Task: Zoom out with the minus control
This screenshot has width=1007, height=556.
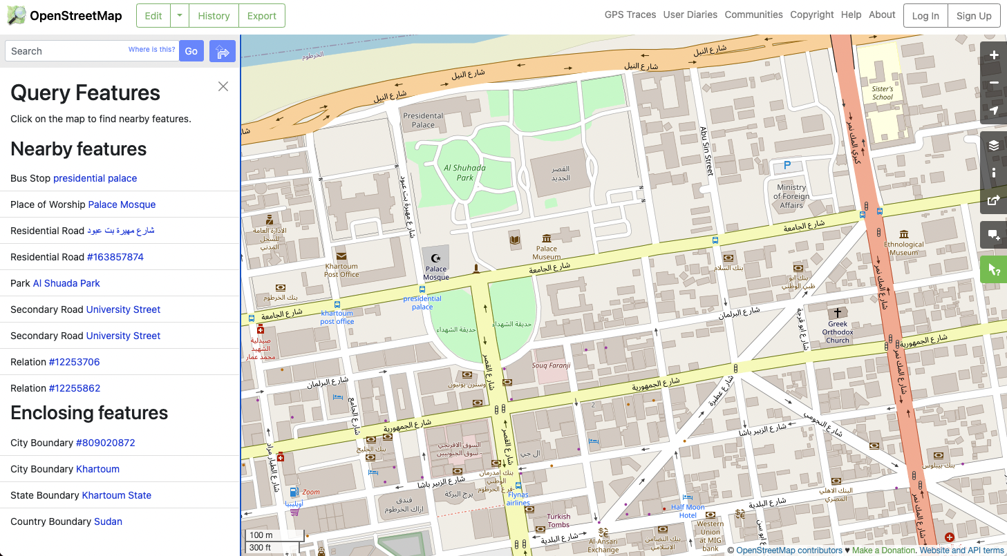Action: 994,83
